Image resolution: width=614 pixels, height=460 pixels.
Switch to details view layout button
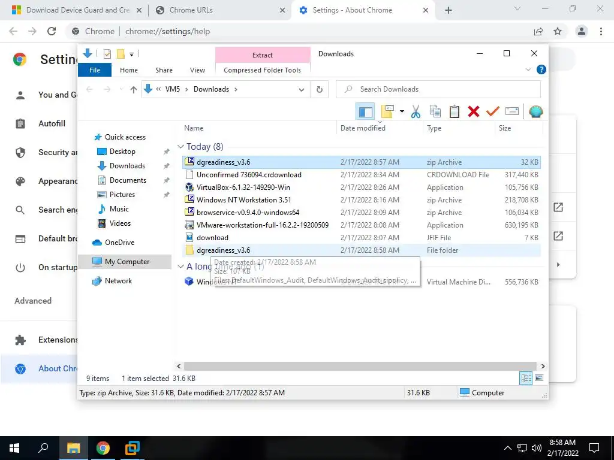pos(526,378)
